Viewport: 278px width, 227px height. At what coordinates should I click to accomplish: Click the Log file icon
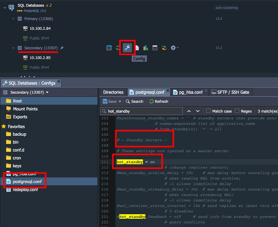pos(137,48)
